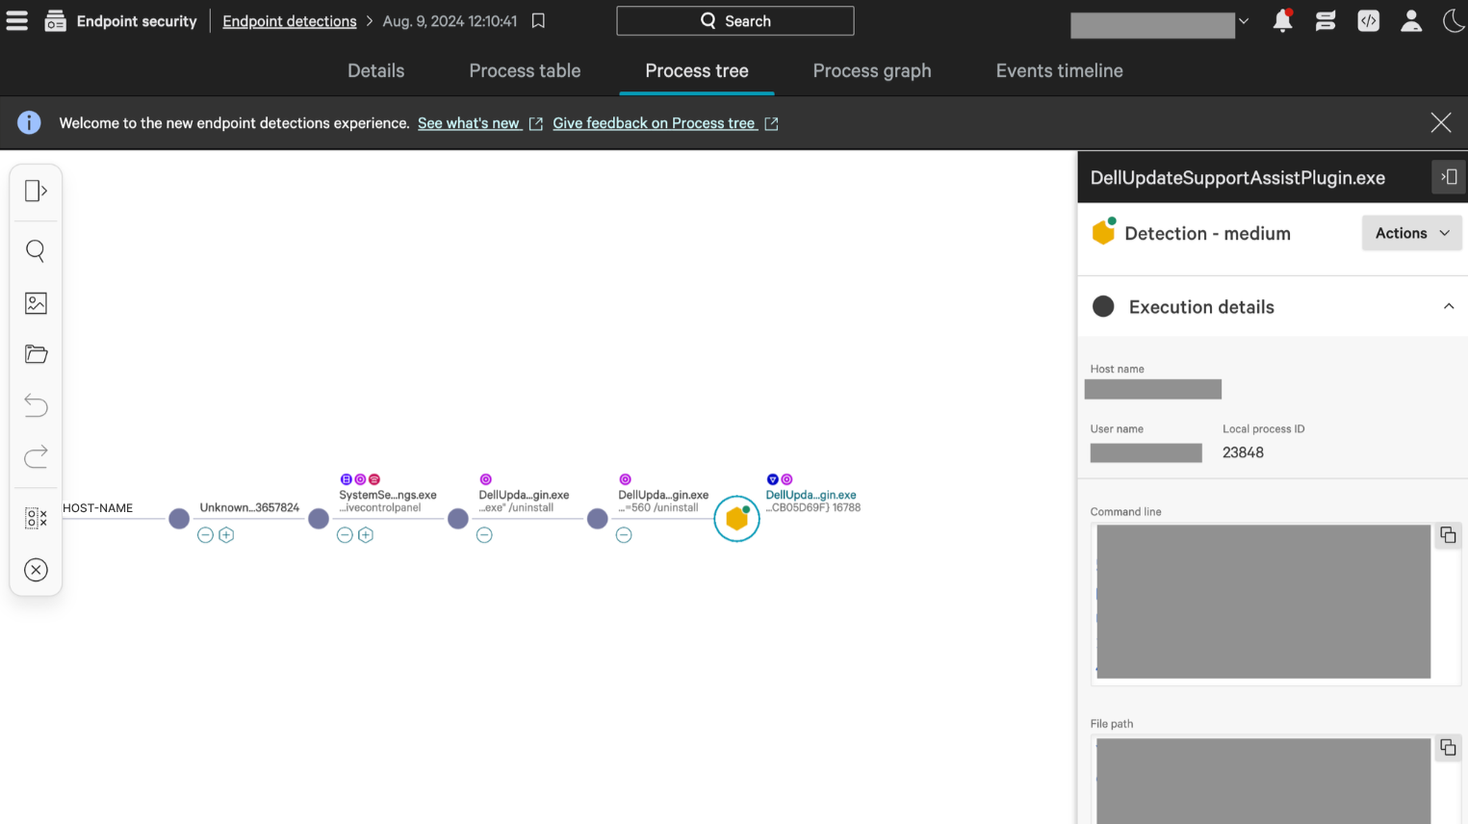Copy the command line text
1468x824 pixels.
click(1447, 535)
